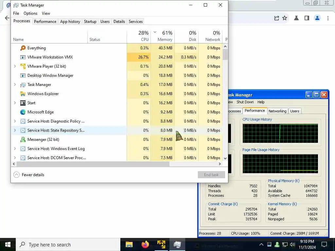
Task: Click the browser bookmark star icon
Action: [x=285, y=18]
